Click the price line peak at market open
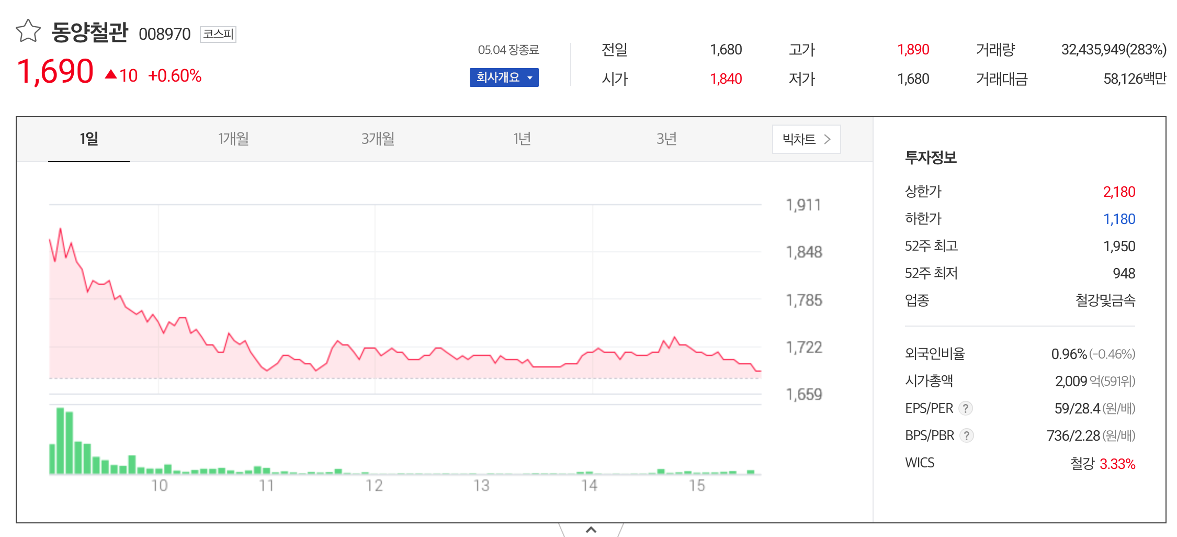Viewport: 1177px width, 537px height. (x=61, y=229)
